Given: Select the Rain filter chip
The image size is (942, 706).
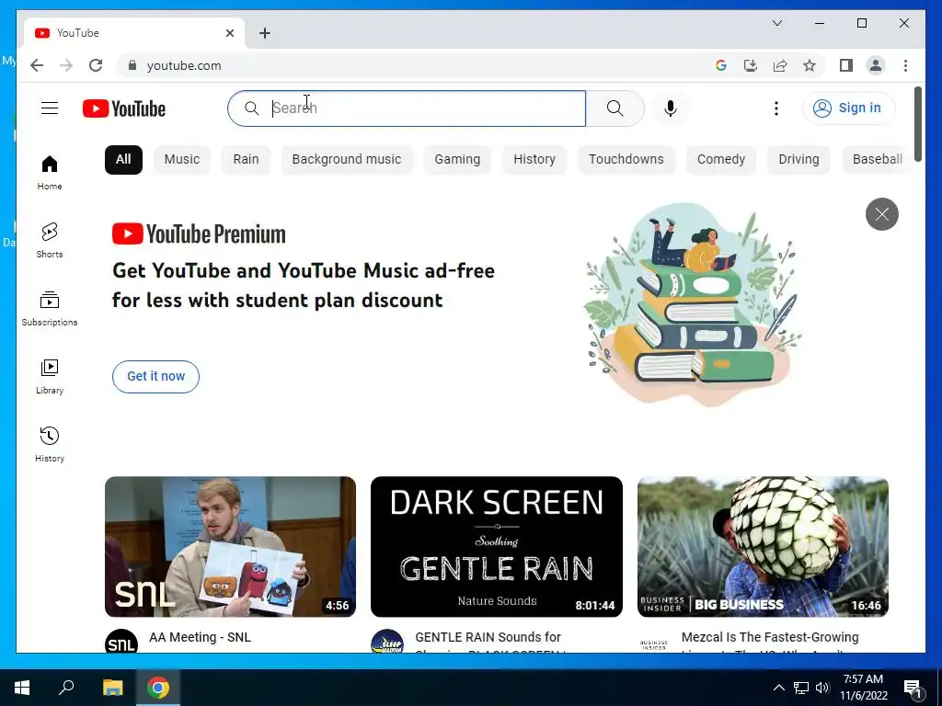Looking at the screenshot, I should coord(246,159).
